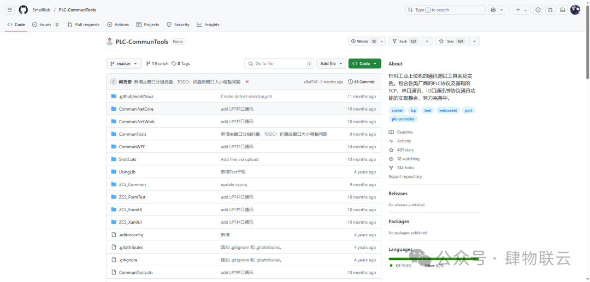Open the ZCS_FormTest folder

132,197
